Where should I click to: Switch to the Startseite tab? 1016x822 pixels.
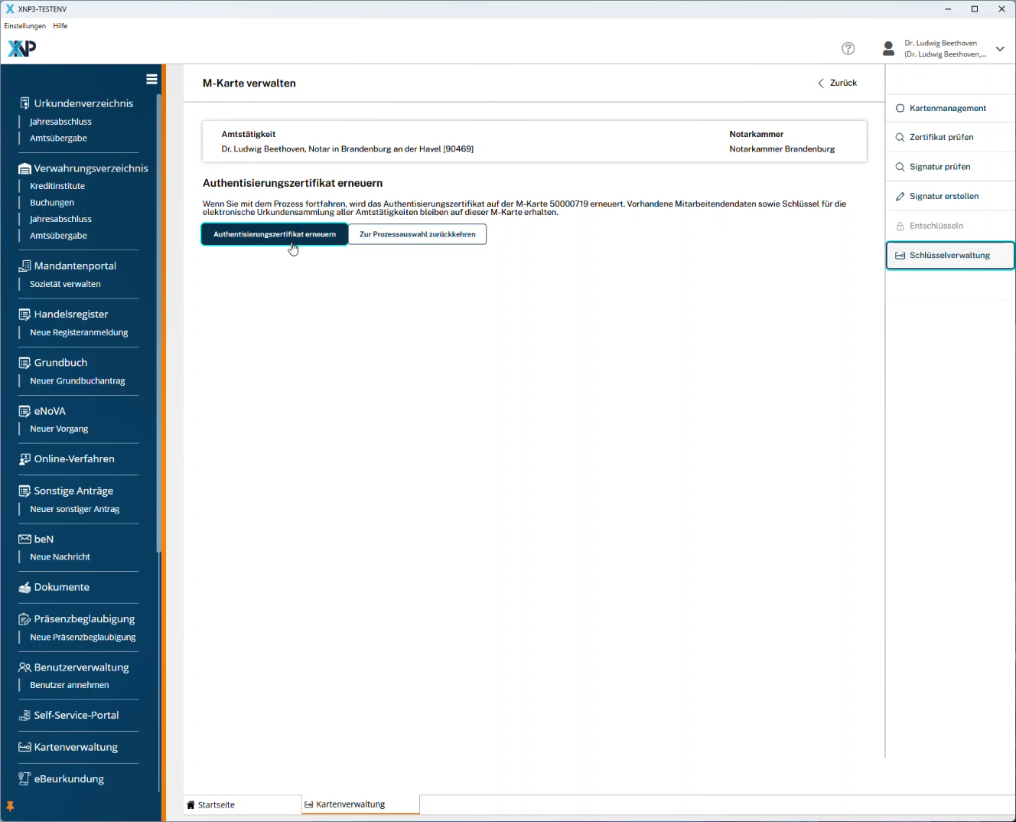[x=243, y=805]
